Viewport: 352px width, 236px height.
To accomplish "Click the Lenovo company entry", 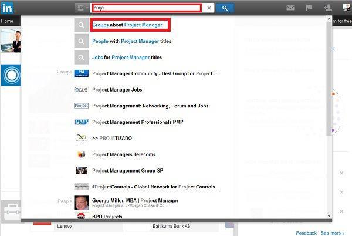I will (65, 226).
